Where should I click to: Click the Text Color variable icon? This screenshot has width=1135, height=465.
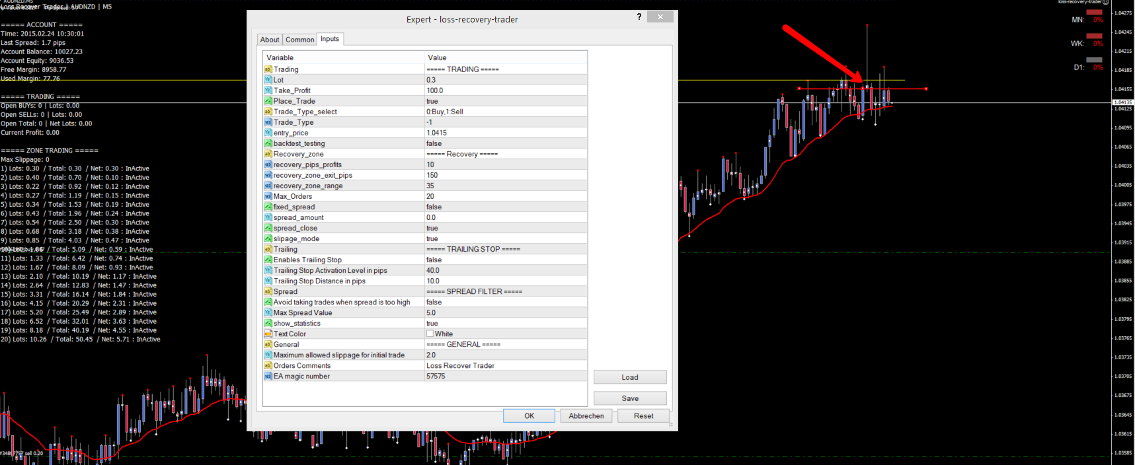pyautogui.click(x=268, y=334)
